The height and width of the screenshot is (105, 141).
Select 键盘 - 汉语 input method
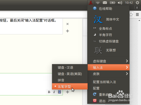tap(70, 67)
